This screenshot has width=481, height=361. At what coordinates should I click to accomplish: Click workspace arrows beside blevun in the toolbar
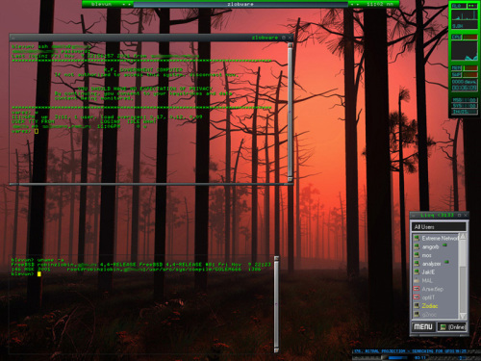[126, 4]
